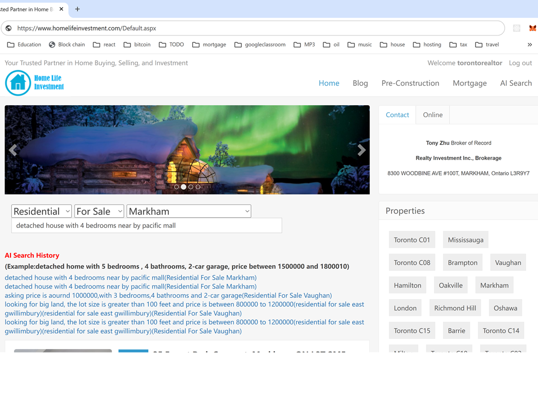
Task: Open the Home menu item
Action: (x=329, y=83)
